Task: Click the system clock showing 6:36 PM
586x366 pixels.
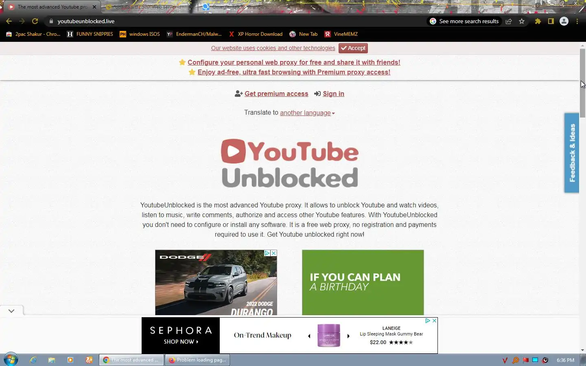Action: tap(565, 360)
